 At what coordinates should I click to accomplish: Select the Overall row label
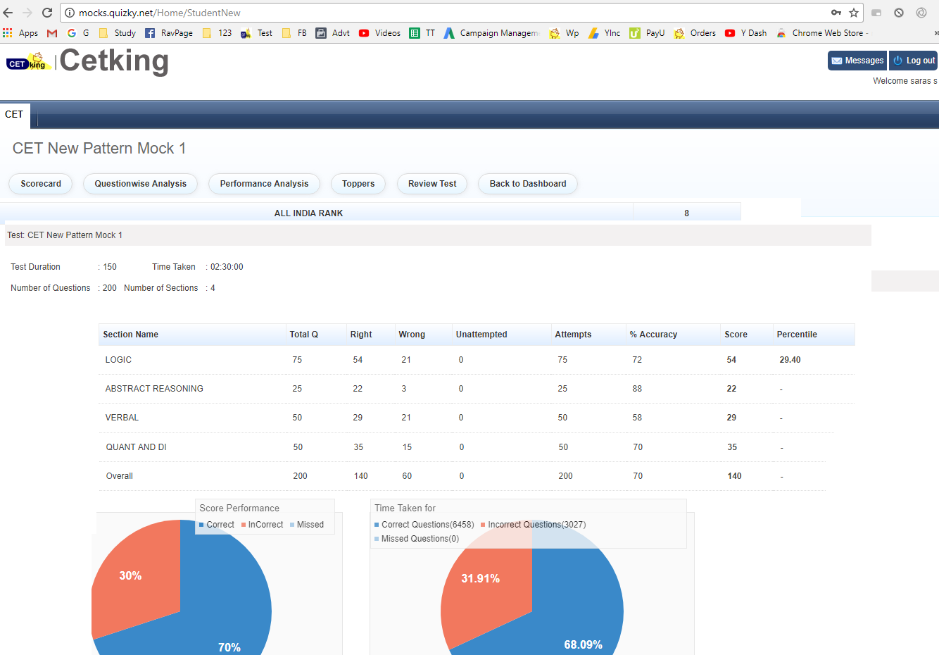click(119, 476)
